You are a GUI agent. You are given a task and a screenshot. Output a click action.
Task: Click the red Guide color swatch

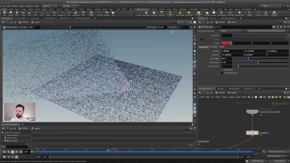coord(224,43)
